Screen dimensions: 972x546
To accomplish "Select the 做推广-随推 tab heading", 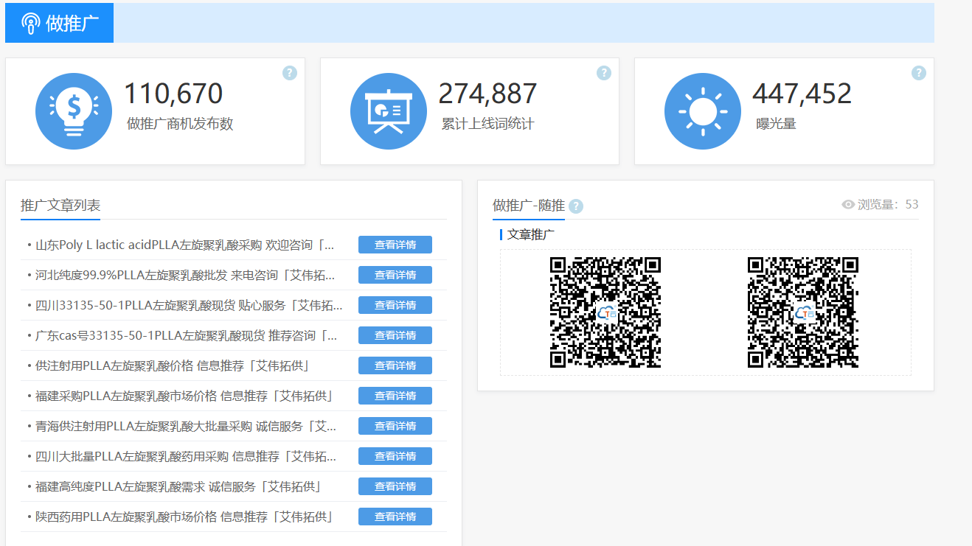I will [529, 206].
